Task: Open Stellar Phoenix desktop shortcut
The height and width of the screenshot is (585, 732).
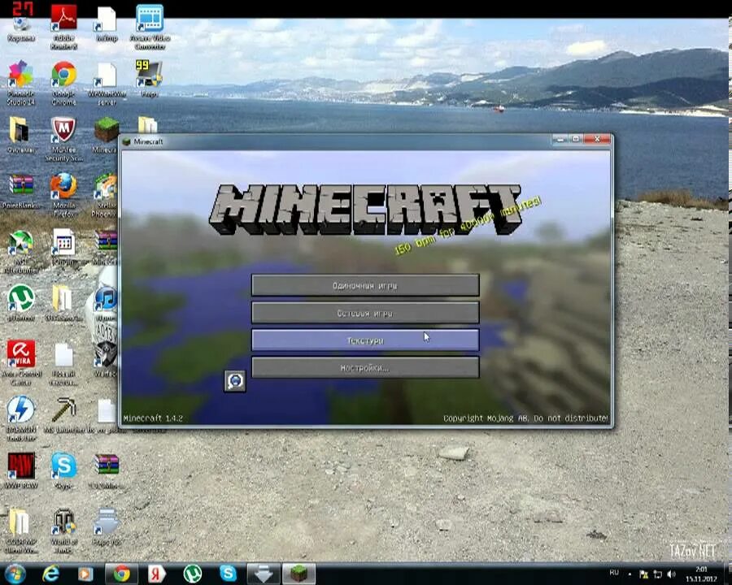Action: point(105,194)
